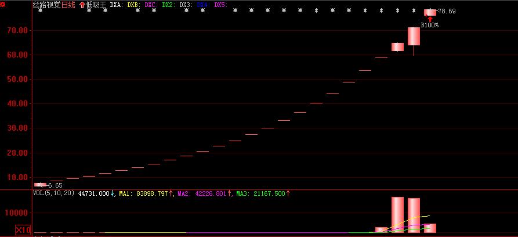Click the 6.65 low price label
This screenshot has height=237, width=518.
[x=55, y=185]
